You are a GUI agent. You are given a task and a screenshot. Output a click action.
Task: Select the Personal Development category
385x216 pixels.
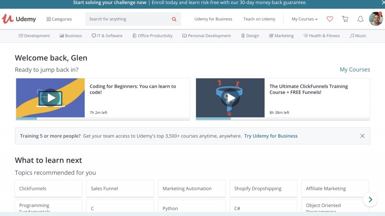point(207,35)
